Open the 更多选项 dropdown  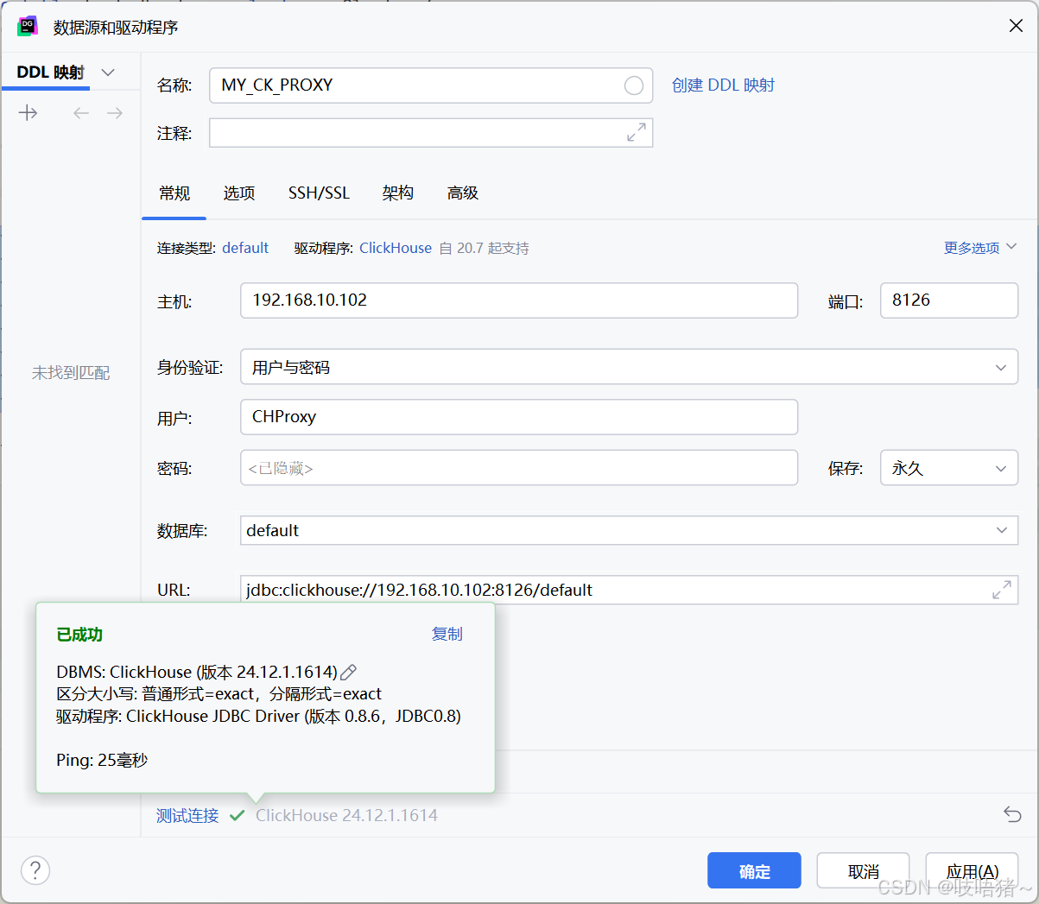click(x=980, y=248)
